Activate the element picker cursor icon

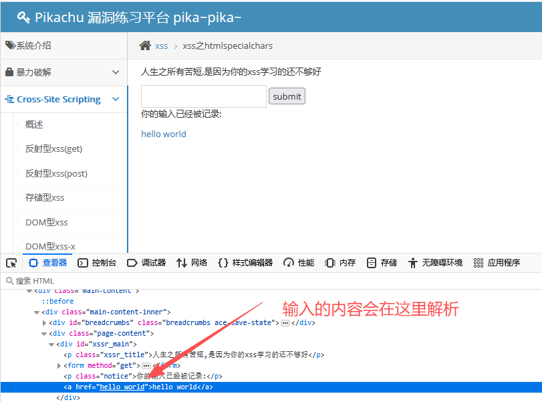coord(11,263)
